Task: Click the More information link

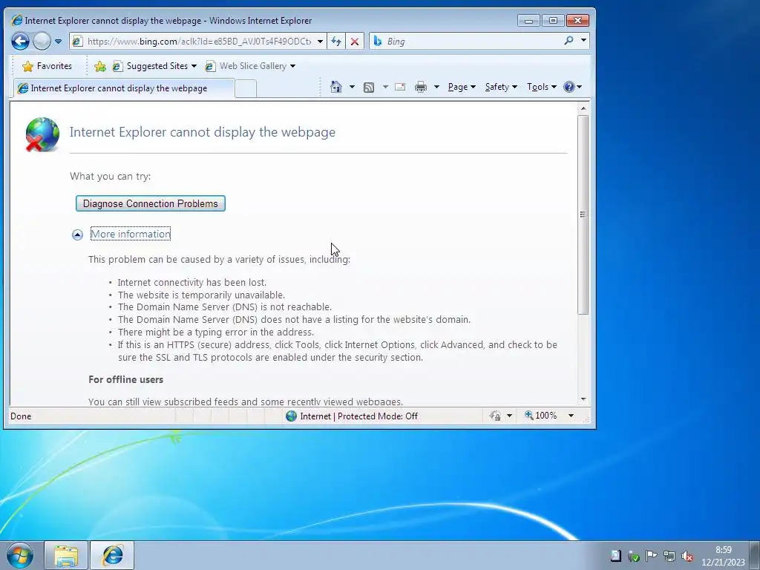Action: [131, 234]
